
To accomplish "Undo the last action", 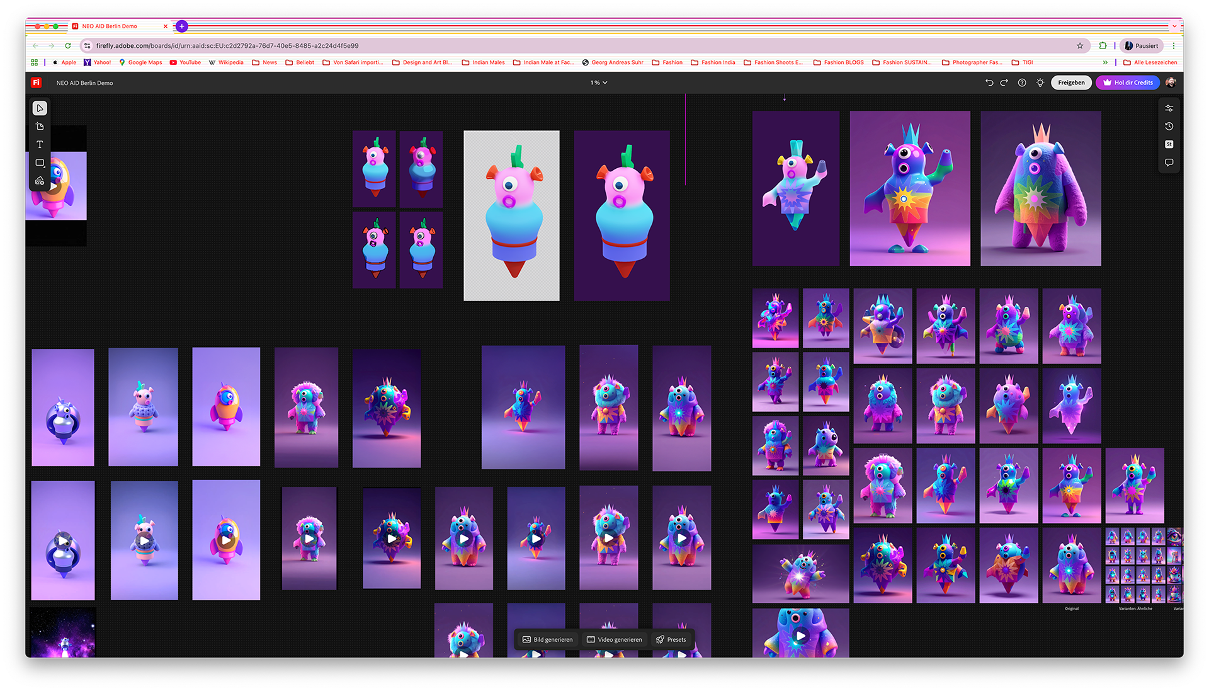I will point(989,83).
